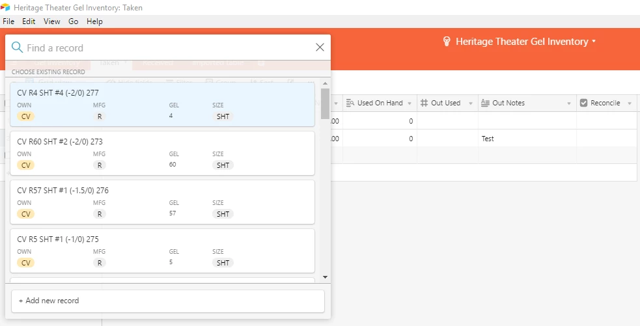Focus the Find a record search field
640x326 pixels.
pos(169,48)
